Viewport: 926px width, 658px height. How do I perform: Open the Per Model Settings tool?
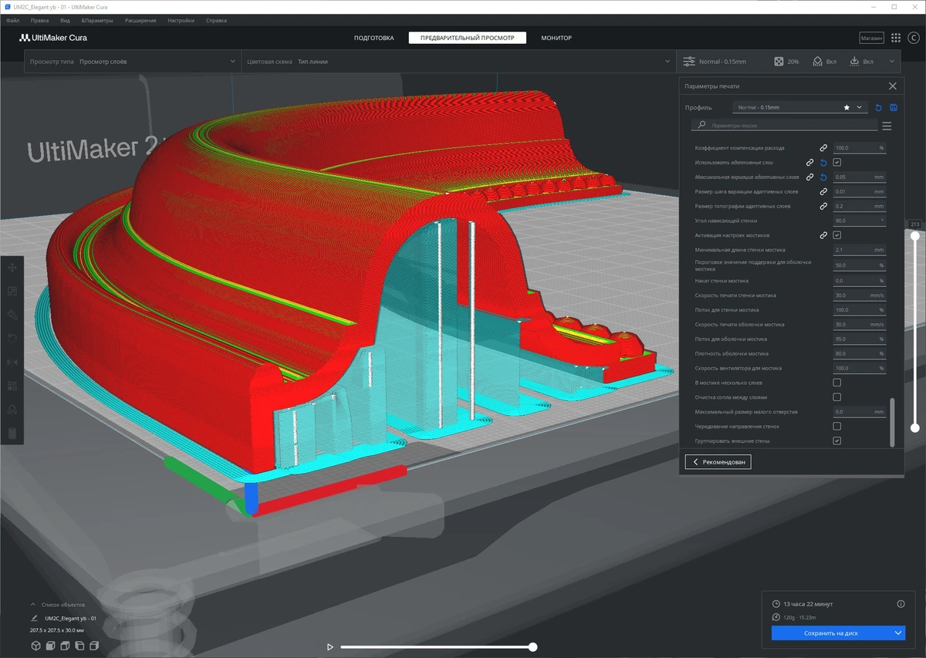coord(12,386)
